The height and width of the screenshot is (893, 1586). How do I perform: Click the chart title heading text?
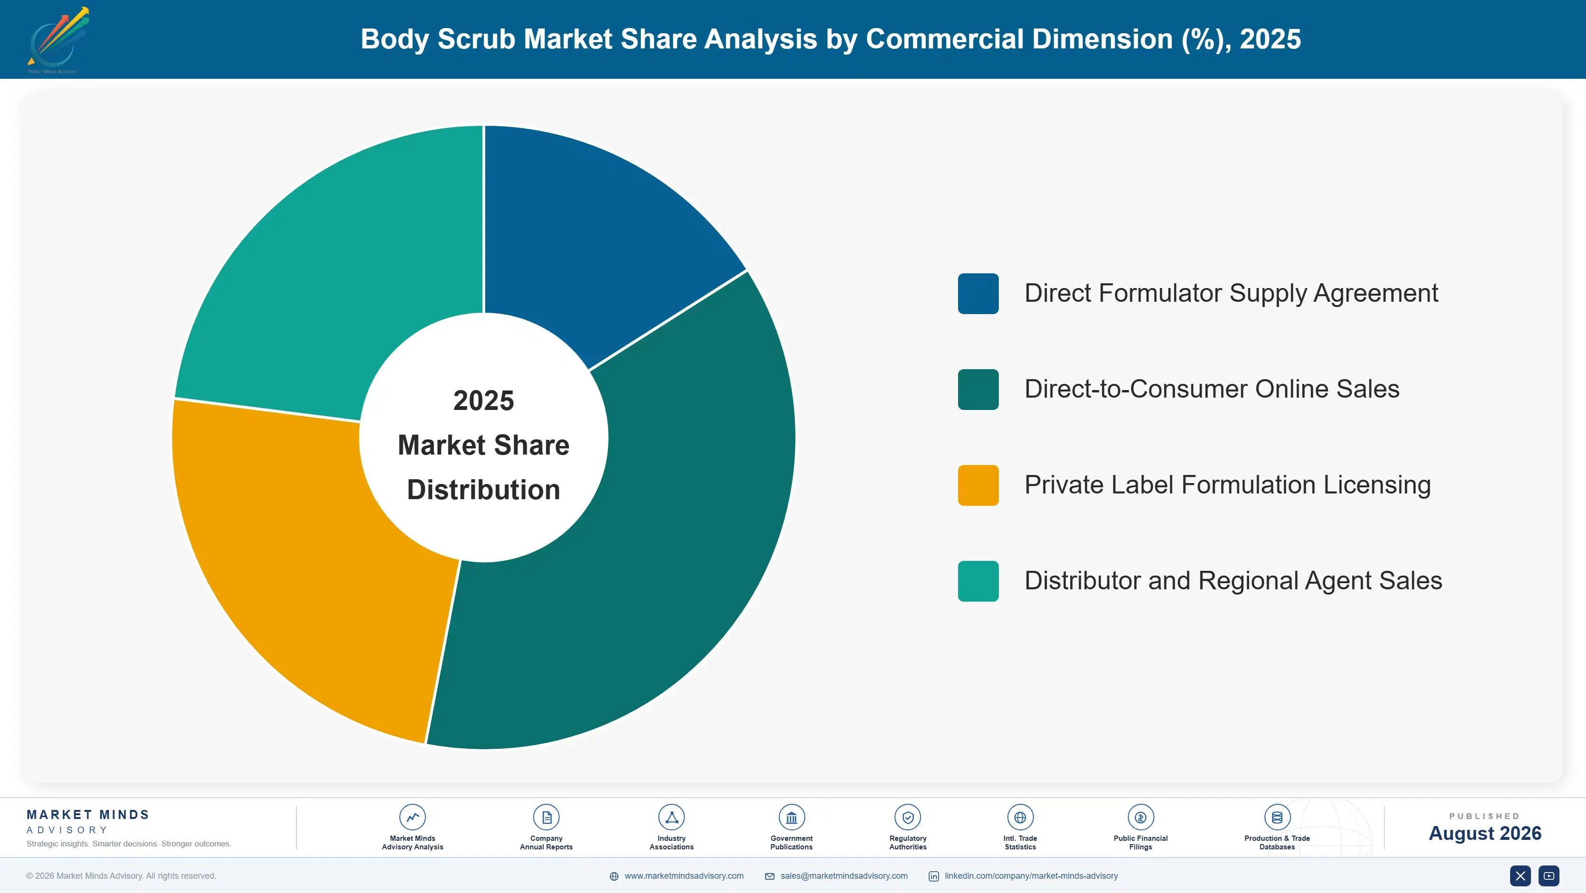(x=830, y=39)
